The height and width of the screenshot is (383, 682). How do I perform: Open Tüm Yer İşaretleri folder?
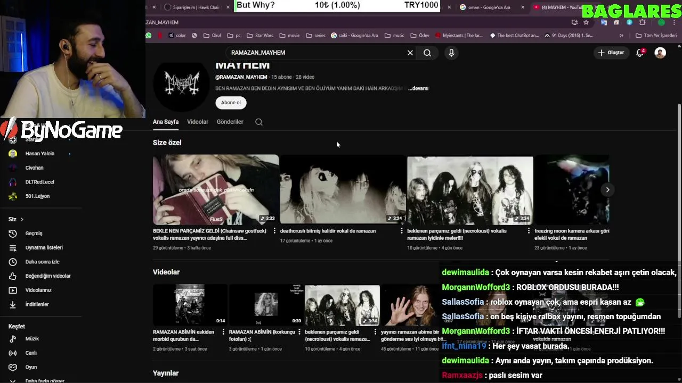pyautogui.click(x=656, y=36)
